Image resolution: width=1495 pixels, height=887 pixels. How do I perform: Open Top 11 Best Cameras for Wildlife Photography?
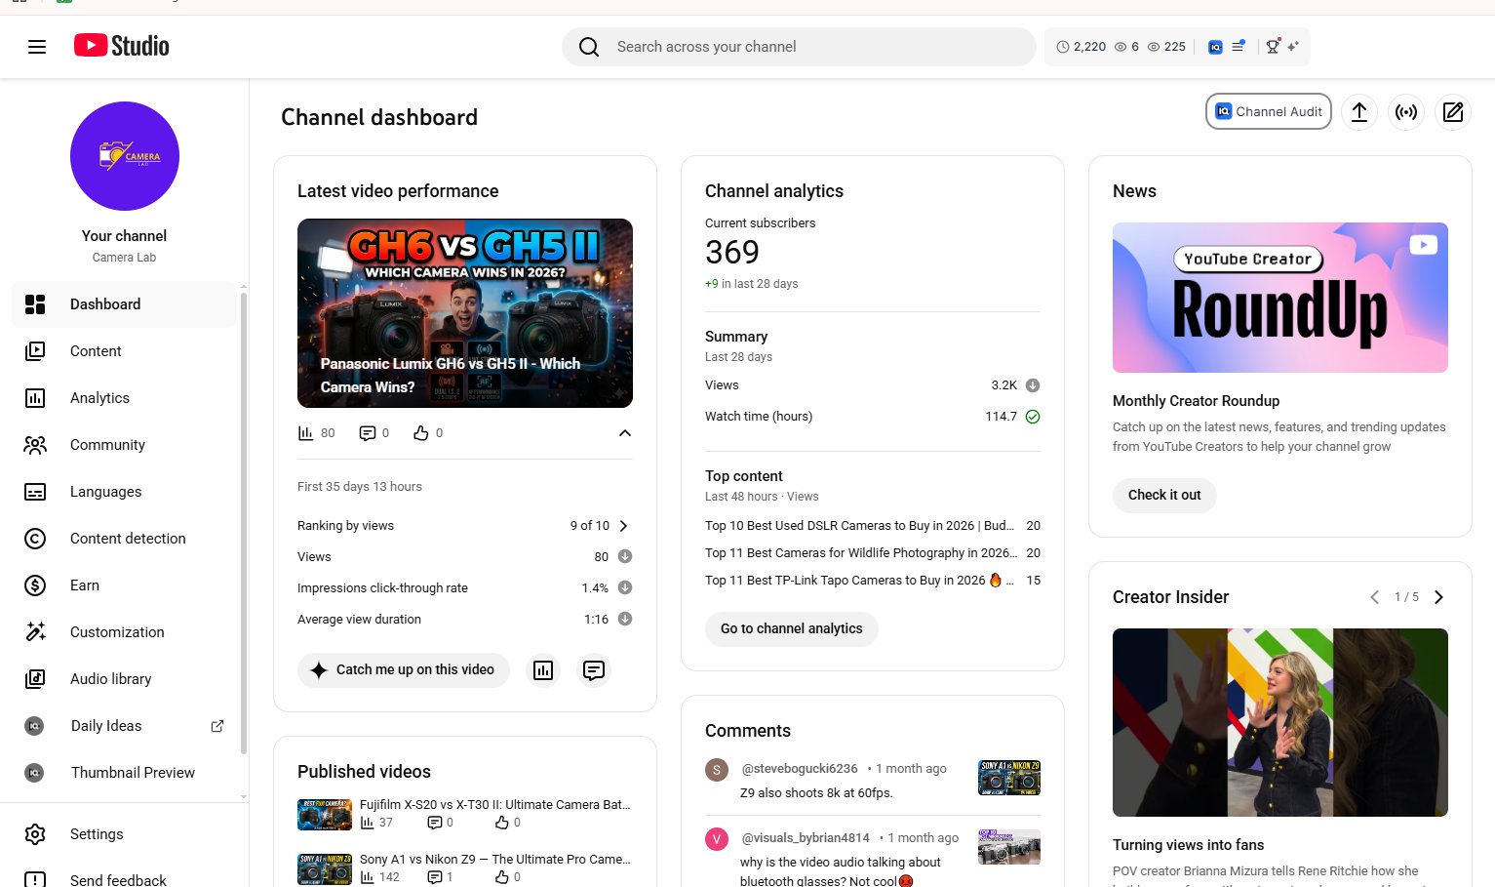click(861, 553)
